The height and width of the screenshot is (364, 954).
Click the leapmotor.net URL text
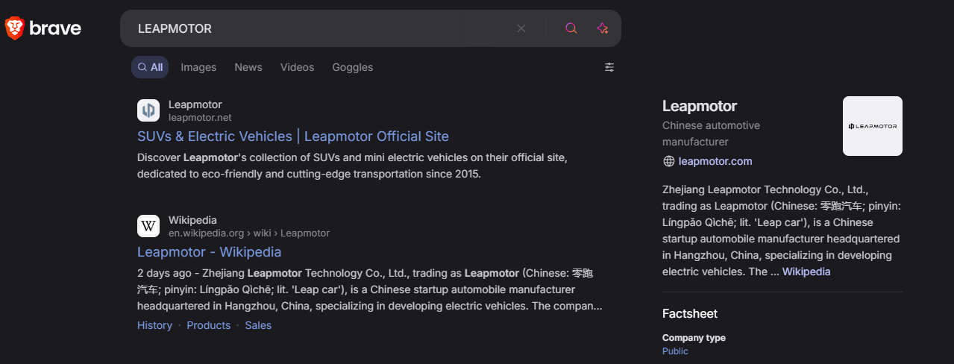click(x=200, y=118)
